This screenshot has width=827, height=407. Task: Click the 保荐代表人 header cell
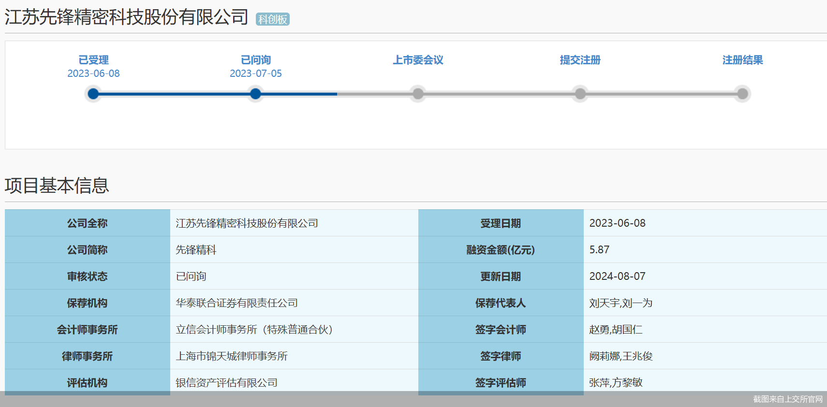coord(501,303)
